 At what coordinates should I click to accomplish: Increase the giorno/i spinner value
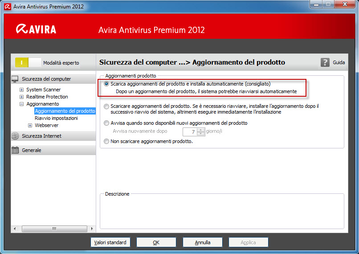(201, 130)
